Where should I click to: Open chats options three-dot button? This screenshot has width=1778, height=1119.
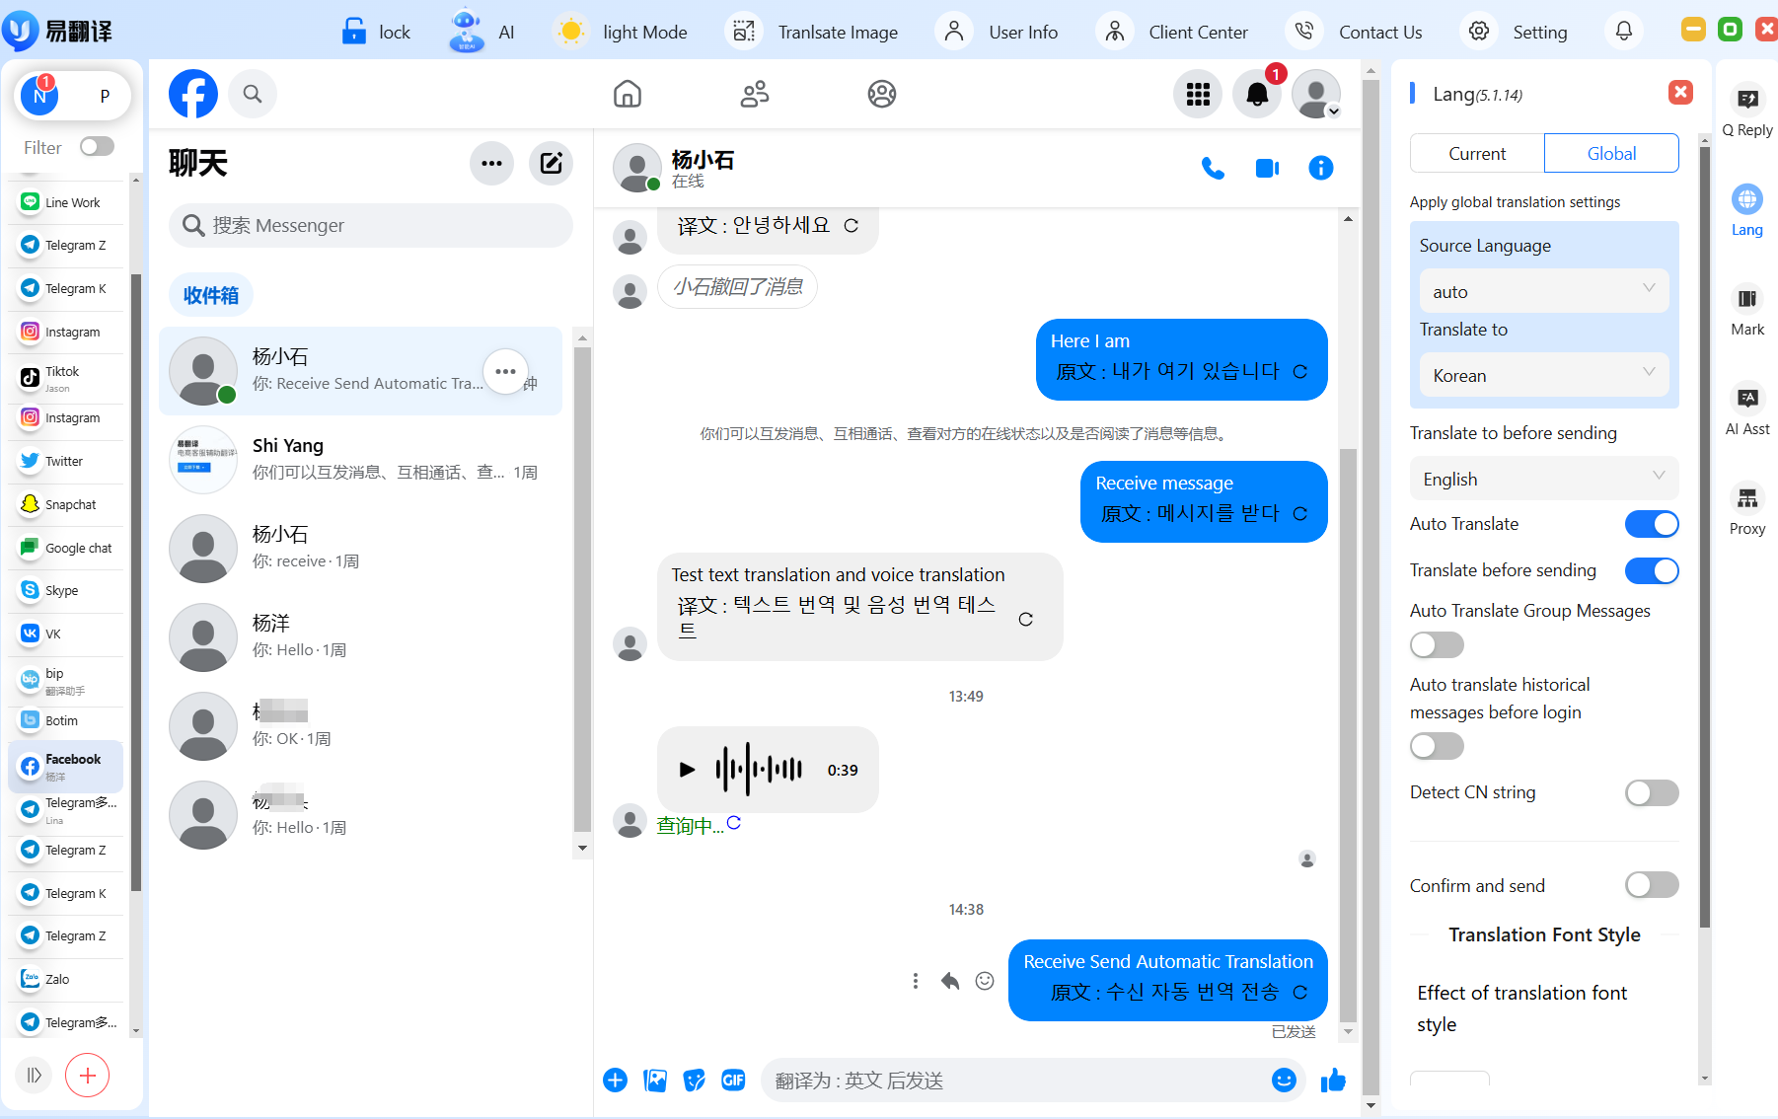pos(491,163)
